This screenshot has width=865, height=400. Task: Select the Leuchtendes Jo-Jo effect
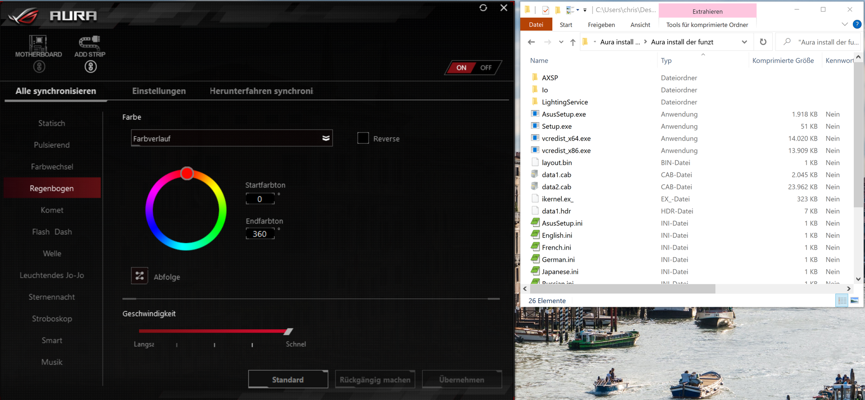click(x=52, y=275)
